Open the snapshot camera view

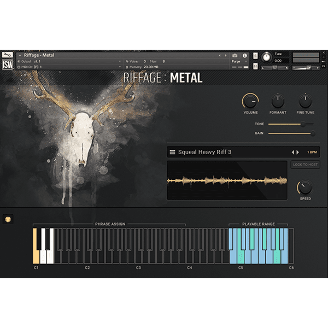(x=235, y=55)
